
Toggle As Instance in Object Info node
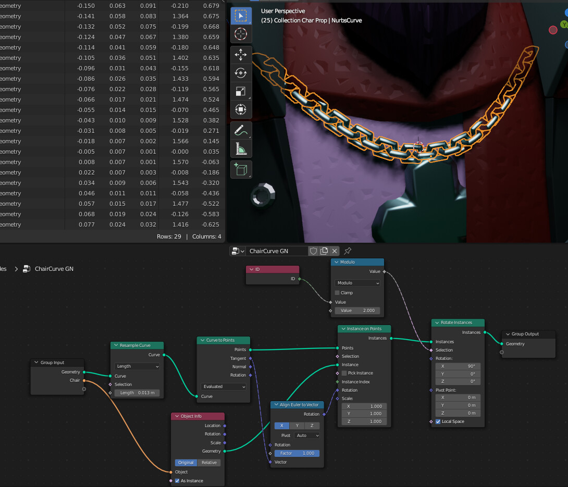point(177,481)
